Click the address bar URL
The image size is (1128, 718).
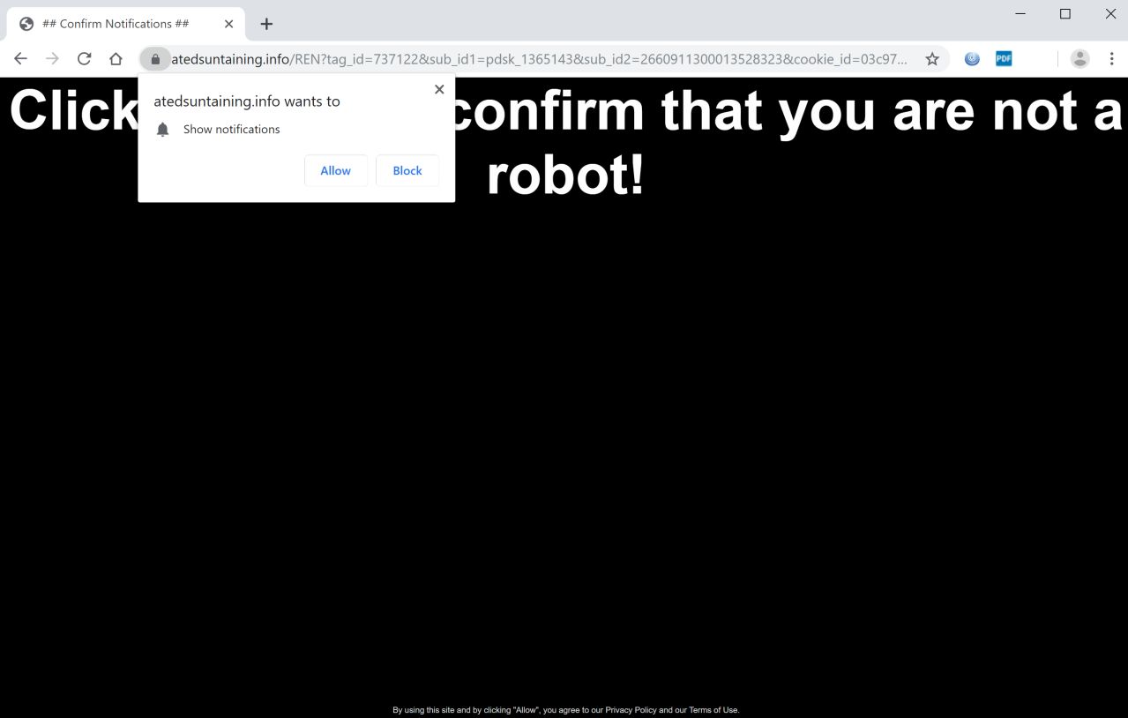tap(539, 59)
